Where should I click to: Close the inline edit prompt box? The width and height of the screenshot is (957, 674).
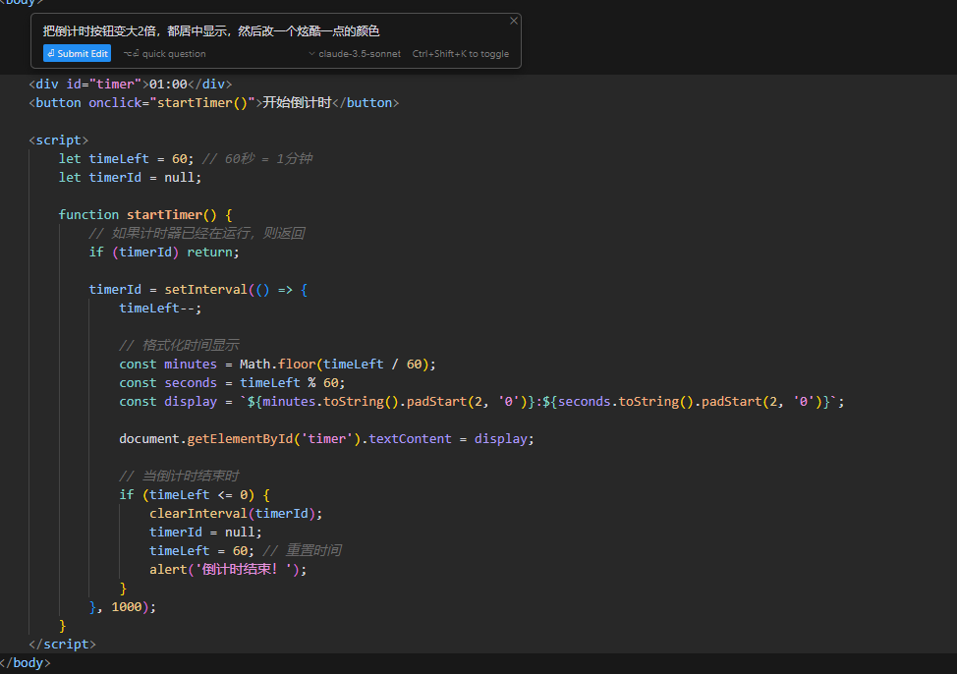click(x=514, y=21)
